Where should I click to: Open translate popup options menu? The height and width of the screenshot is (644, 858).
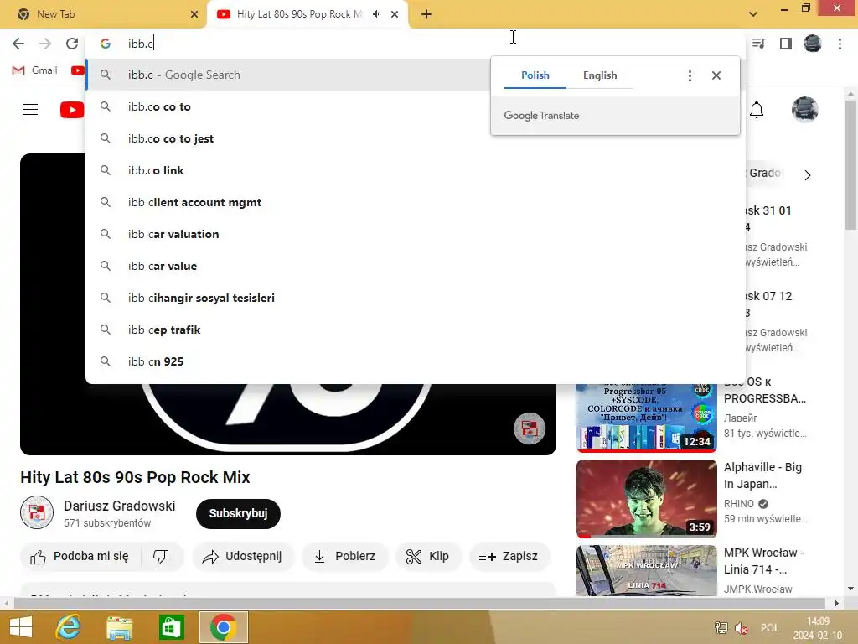(x=690, y=75)
